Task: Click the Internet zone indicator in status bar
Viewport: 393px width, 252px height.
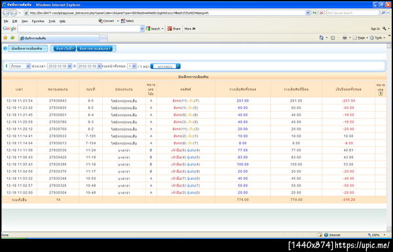Action: pos(332,235)
